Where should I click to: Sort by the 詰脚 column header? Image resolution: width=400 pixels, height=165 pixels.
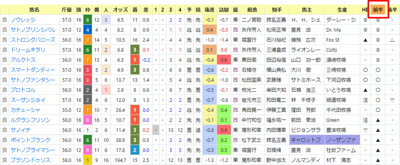(x=224, y=10)
